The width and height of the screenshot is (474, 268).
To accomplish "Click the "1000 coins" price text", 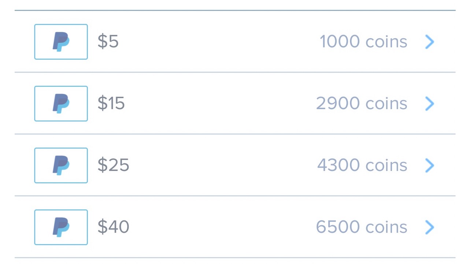I will 363,42.
